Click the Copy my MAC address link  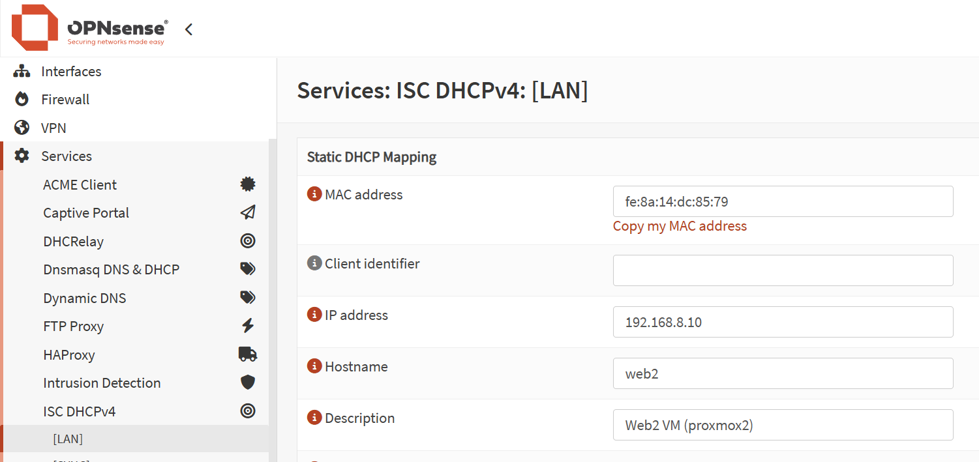(680, 226)
